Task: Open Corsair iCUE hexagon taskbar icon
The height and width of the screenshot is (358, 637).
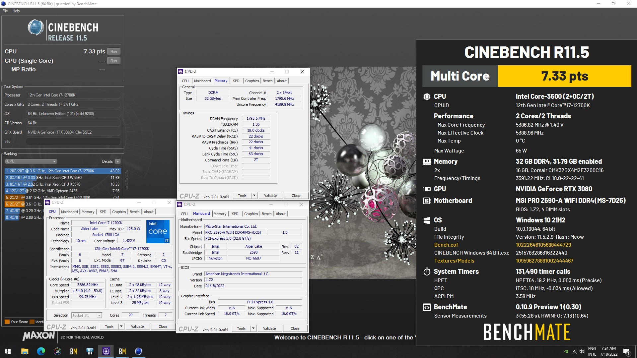Action: (57, 351)
